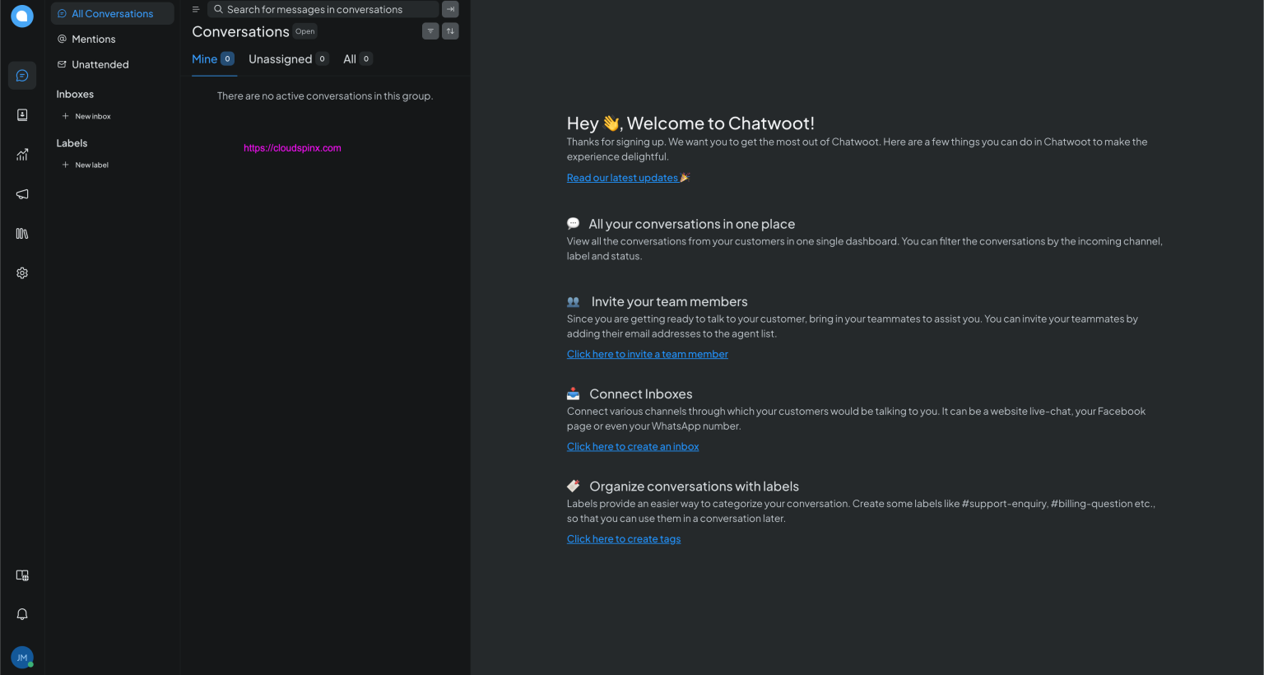Open the Contacts panel icon
This screenshot has height=675, width=1264.
[x=21, y=114]
